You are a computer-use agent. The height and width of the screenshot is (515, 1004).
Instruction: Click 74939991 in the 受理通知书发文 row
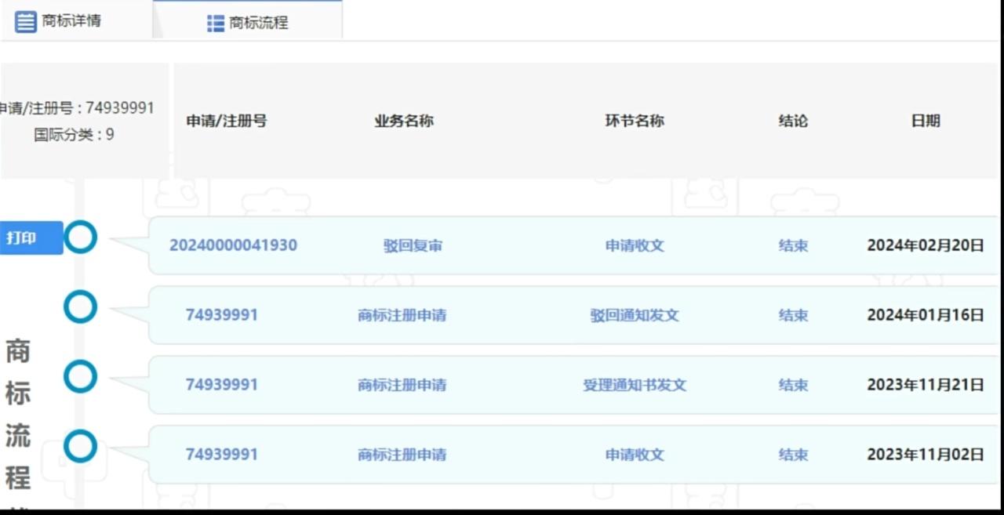tap(221, 385)
